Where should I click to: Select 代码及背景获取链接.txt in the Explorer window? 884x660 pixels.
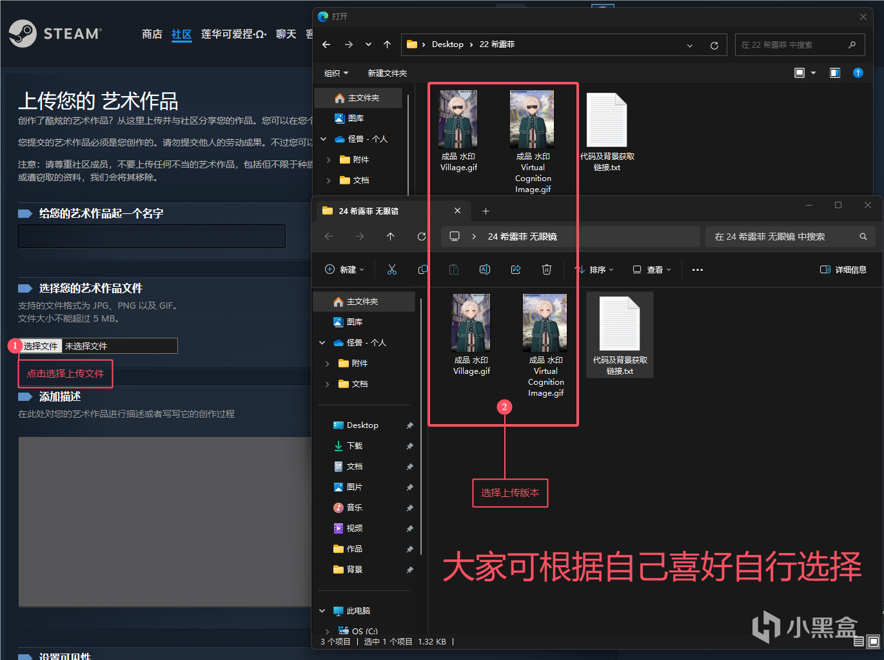tap(620, 335)
